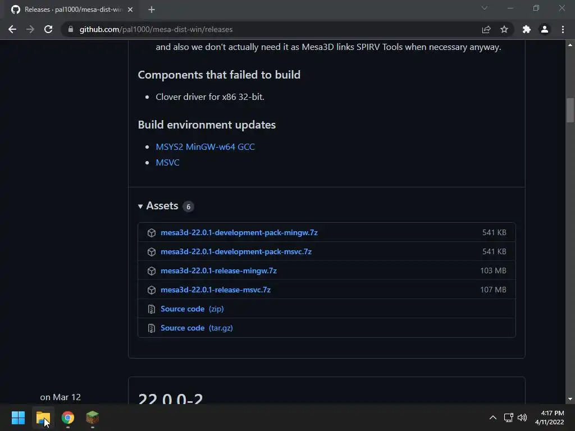Download Source code (tar.gz)
Screen dimensions: 575x431
coord(197,328)
